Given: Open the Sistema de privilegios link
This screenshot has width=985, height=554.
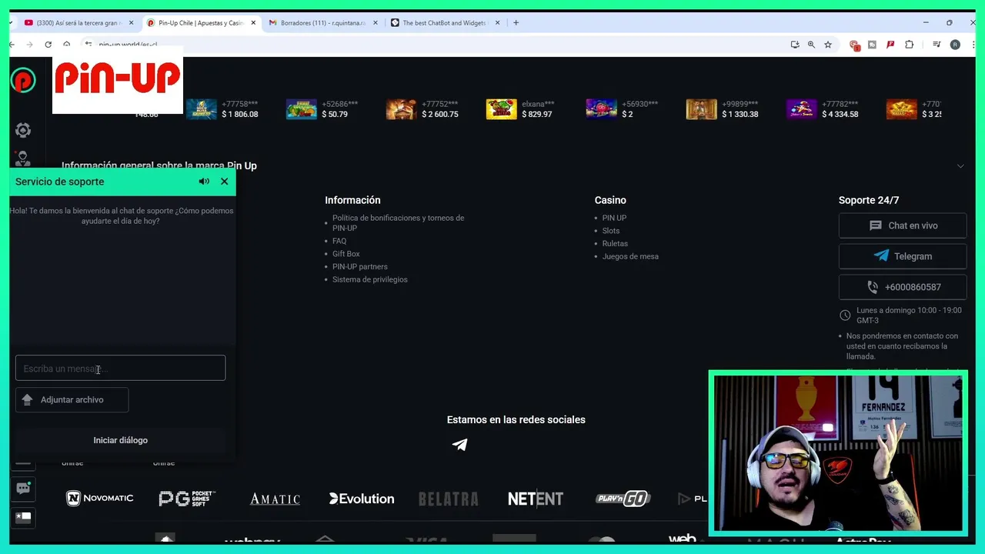Looking at the screenshot, I should [x=370, y=279].
